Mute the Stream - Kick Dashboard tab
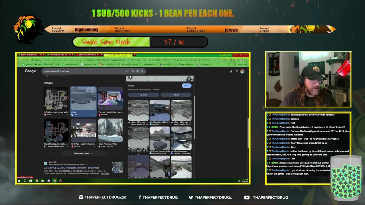 pyautogui.click(x=40, y=55)
